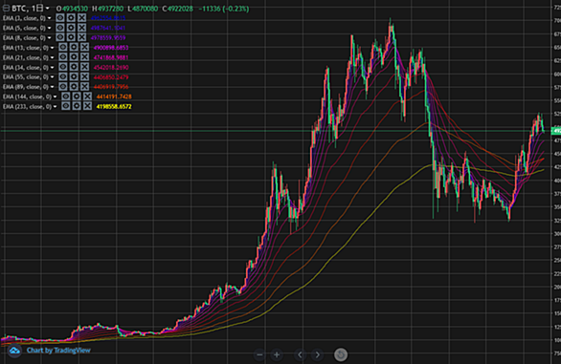Open dropdown arrow for EMA (89, close, 0)

click(53, 86)
